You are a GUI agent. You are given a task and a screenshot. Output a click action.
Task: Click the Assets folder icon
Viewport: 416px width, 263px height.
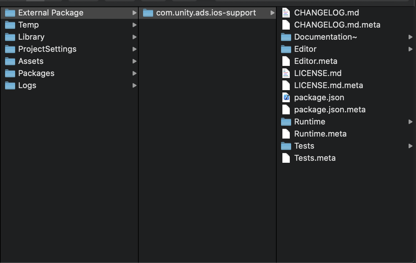(x=10, y=61)
